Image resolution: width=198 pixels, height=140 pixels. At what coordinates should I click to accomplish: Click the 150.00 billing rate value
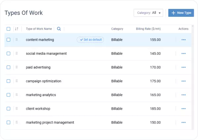pos(155,122)
